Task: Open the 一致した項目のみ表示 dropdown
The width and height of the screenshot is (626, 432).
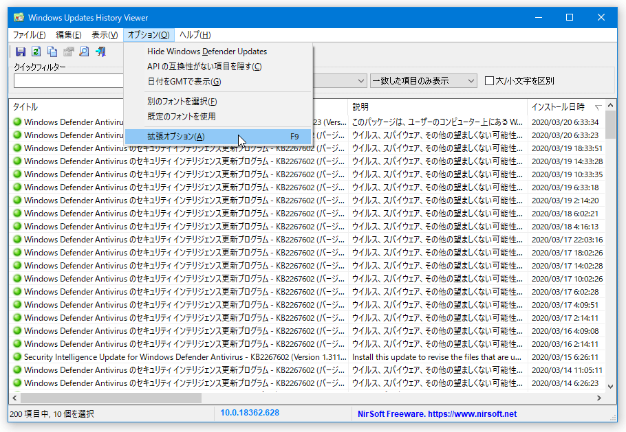Action: click(x=423, y=81)
